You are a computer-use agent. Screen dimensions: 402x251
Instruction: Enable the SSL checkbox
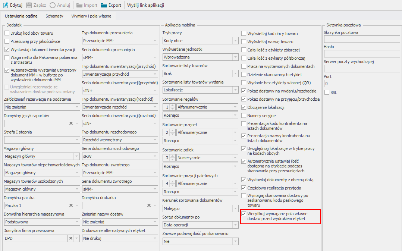click(327, 92)
